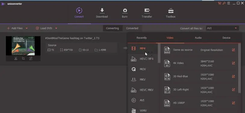Click the Load DVD button
The width and height of the screenshot is (245, 113).
(x=44, y=28)
